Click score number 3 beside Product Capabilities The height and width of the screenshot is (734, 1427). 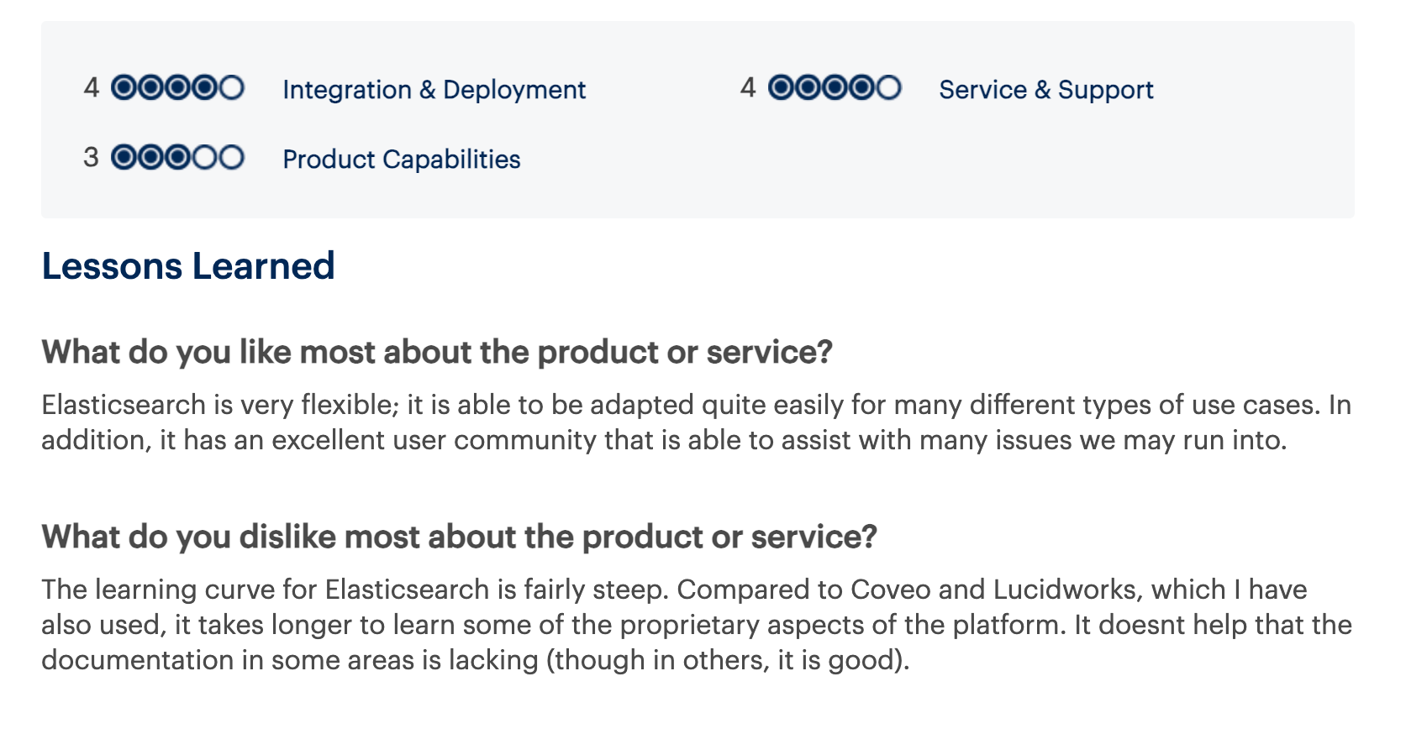pos(91,157)
